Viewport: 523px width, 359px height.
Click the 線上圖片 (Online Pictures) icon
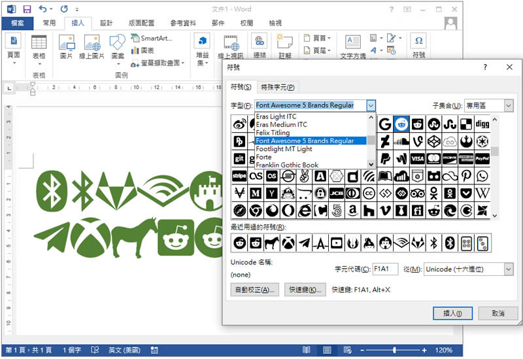[92, 46]
